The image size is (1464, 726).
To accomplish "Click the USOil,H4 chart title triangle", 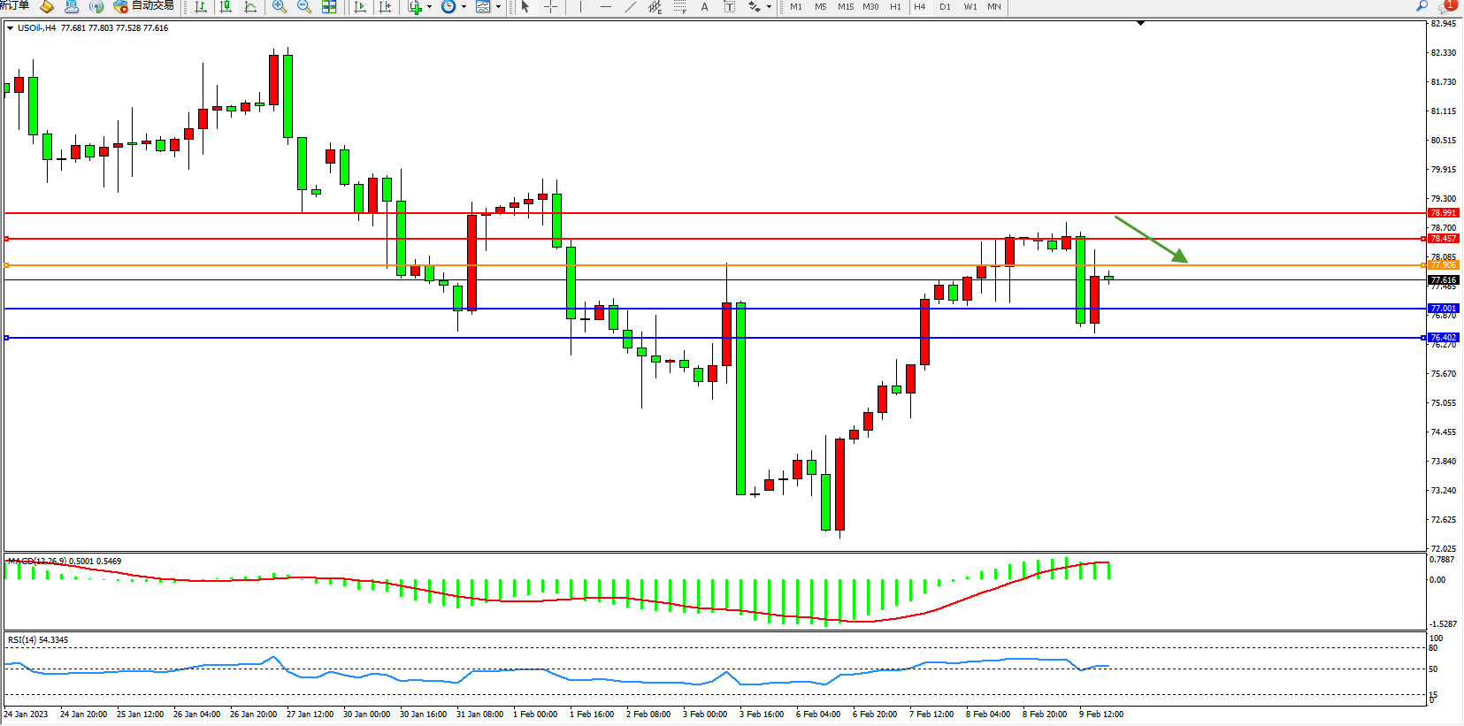I will click(x=10, y=28).
